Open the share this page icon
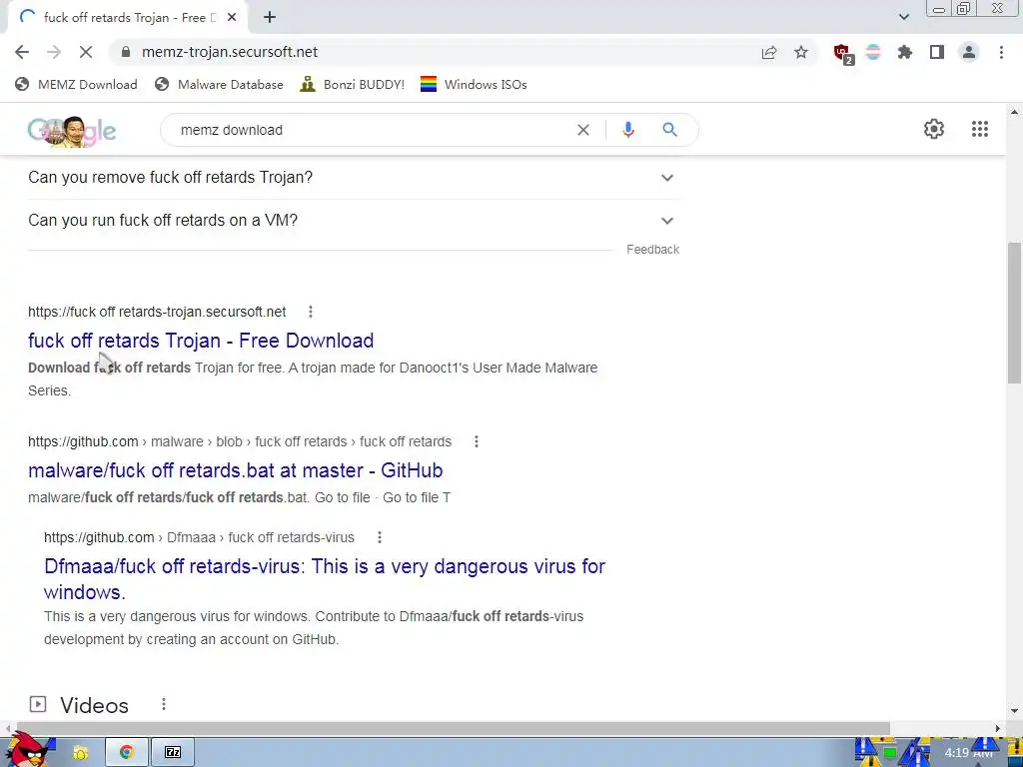The width and height of the screenshot is (1023, 767). point(769,52)
